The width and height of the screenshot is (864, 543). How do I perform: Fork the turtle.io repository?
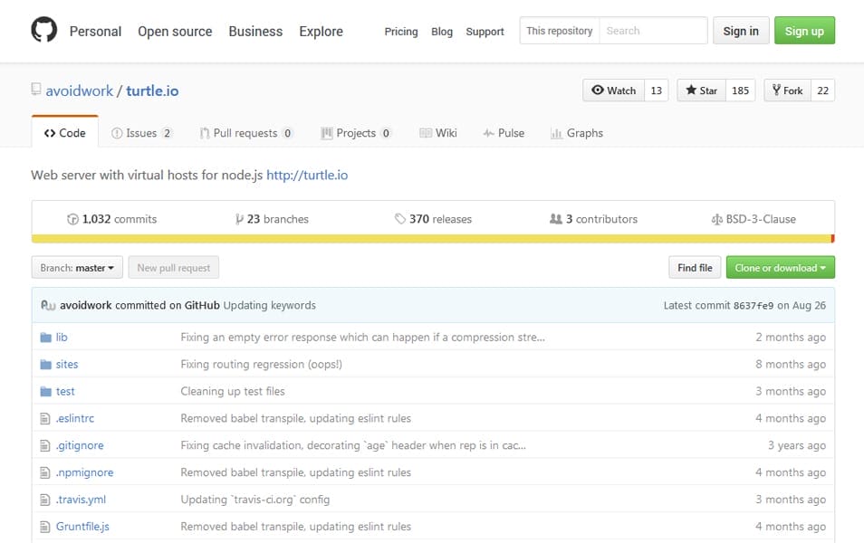787,90
